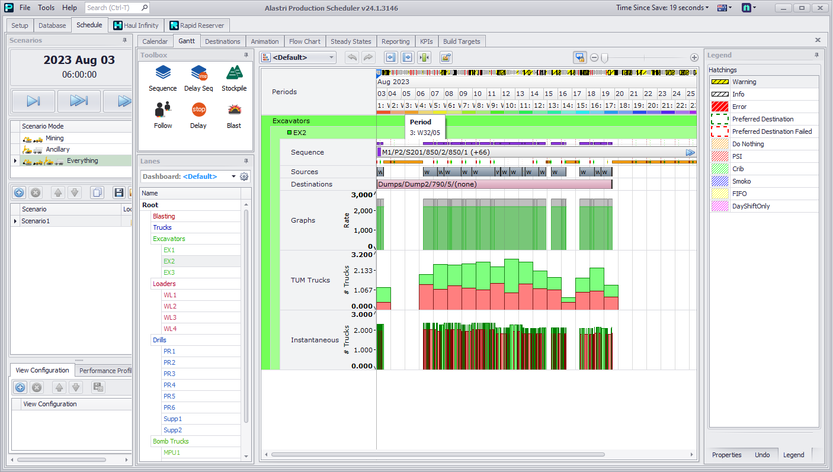Select EX3 in the Lanes tree

pyautogui.click(x=169, y=272)
